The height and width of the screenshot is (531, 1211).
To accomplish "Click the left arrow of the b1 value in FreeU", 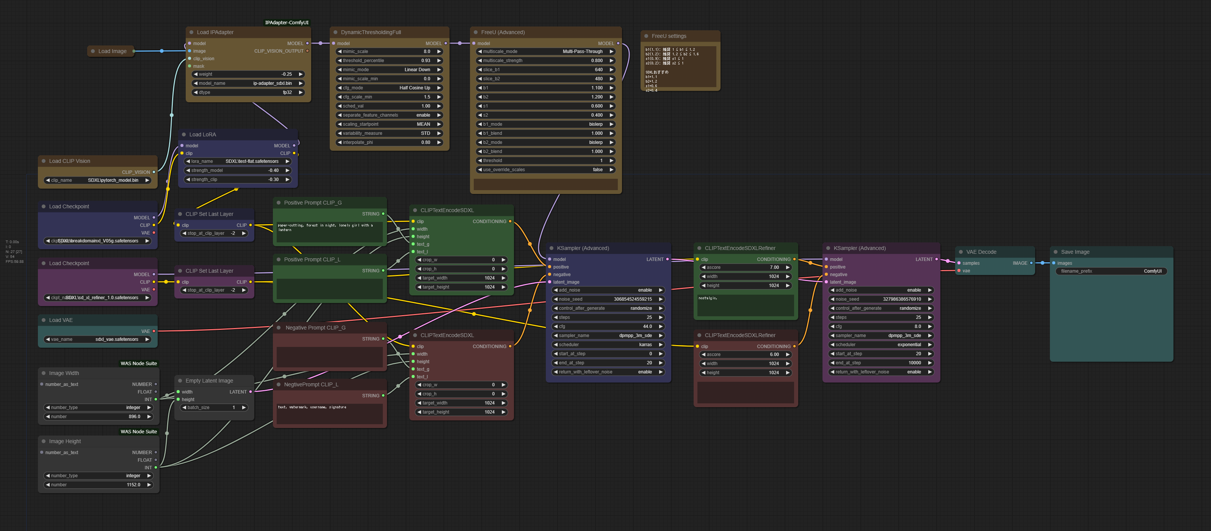I will point(479,88).
